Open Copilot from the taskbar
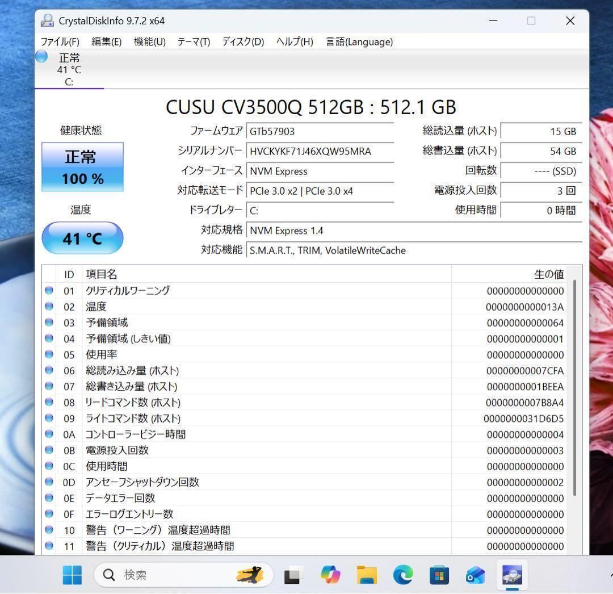This screenshot has width=613, height=594. tap(330, 575)
